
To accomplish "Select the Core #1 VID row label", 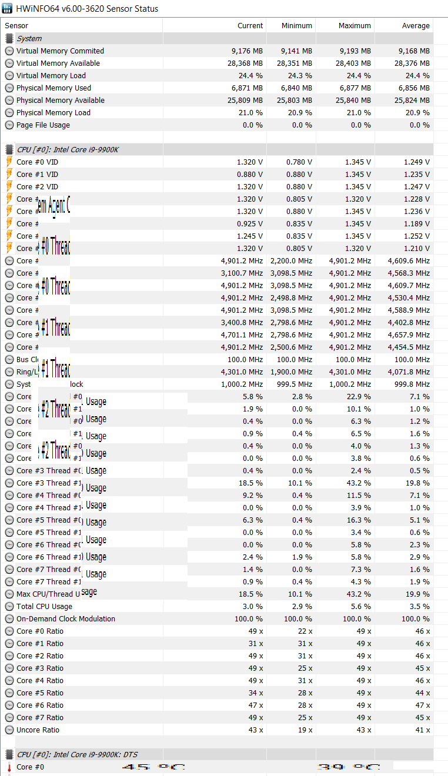I will [x=37, y=174].
